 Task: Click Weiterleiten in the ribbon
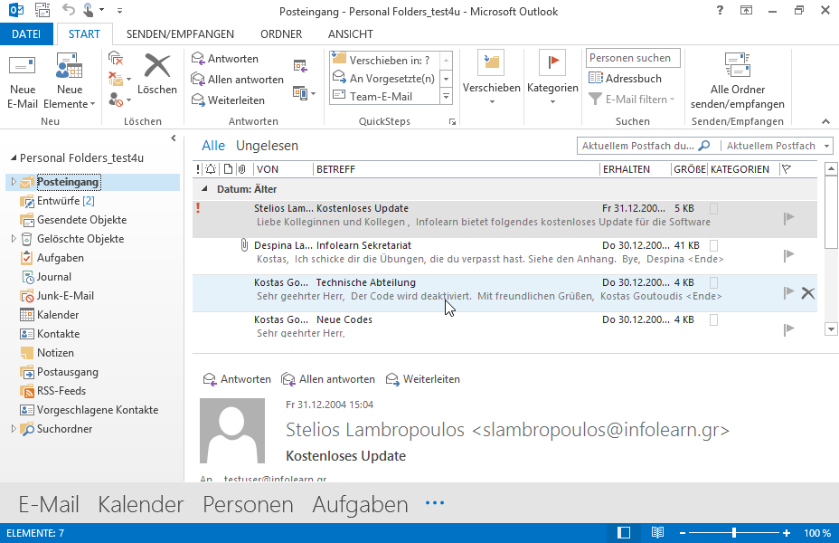click(228, 100)
